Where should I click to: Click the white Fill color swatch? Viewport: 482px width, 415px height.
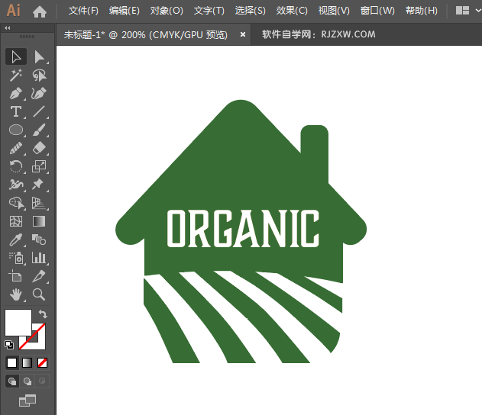point(18,322)
